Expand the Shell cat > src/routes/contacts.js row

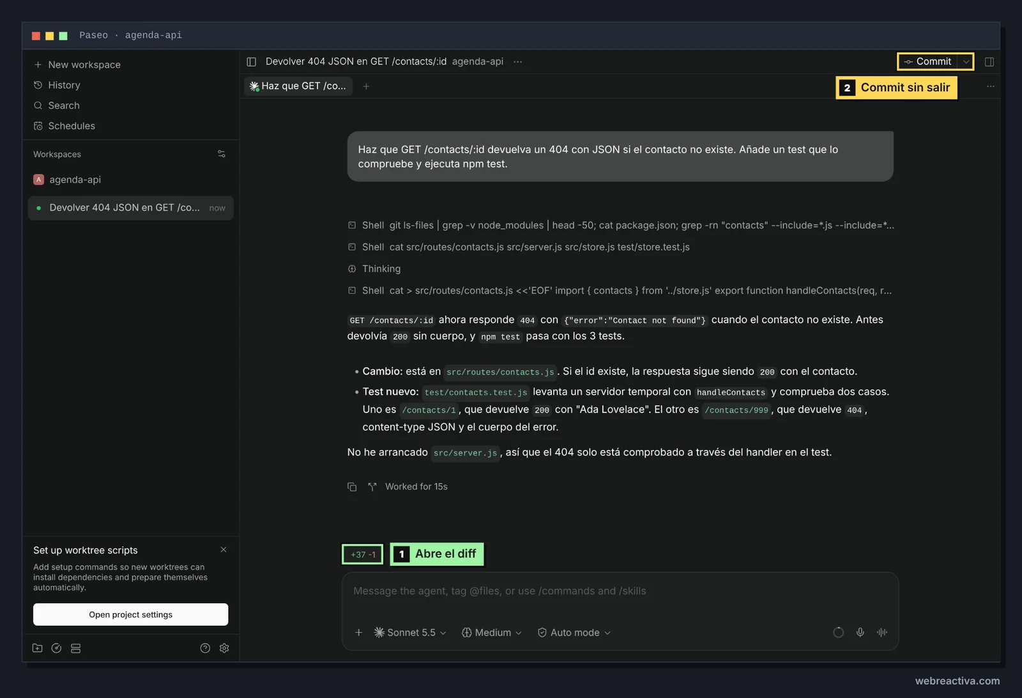[x=620, y=291]
